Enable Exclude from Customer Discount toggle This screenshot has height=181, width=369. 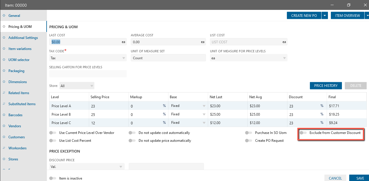point(303,133)
